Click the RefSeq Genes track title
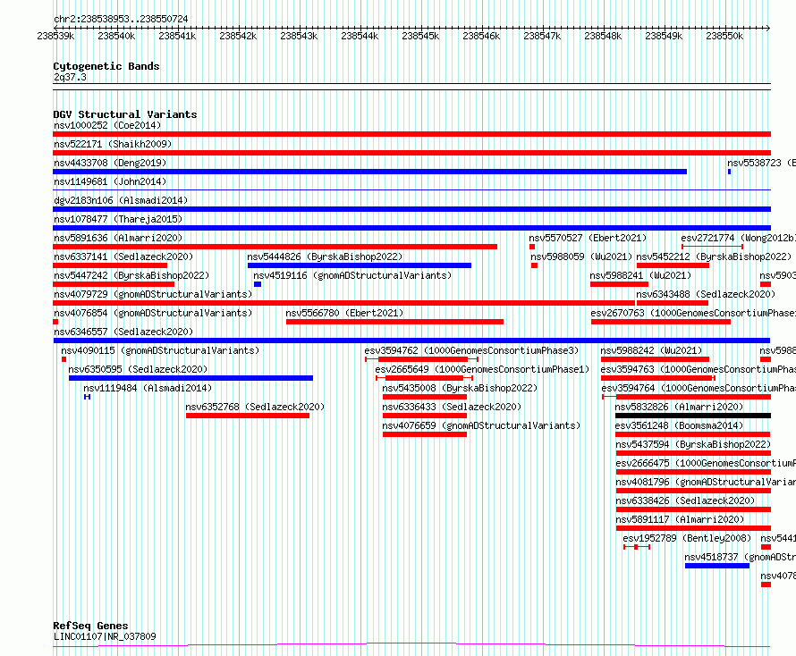This screenshot has width=796, height=656. click(x=90, y=627)
